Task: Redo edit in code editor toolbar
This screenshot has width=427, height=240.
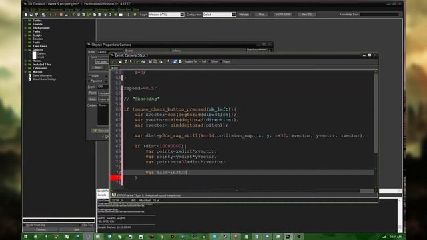Action: pos(143,61)
